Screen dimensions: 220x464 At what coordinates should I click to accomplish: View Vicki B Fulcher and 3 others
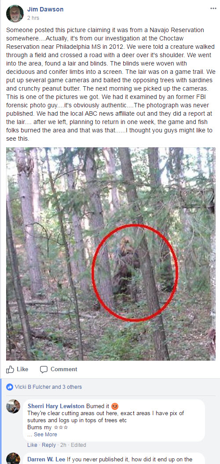[x=48, y=387]
